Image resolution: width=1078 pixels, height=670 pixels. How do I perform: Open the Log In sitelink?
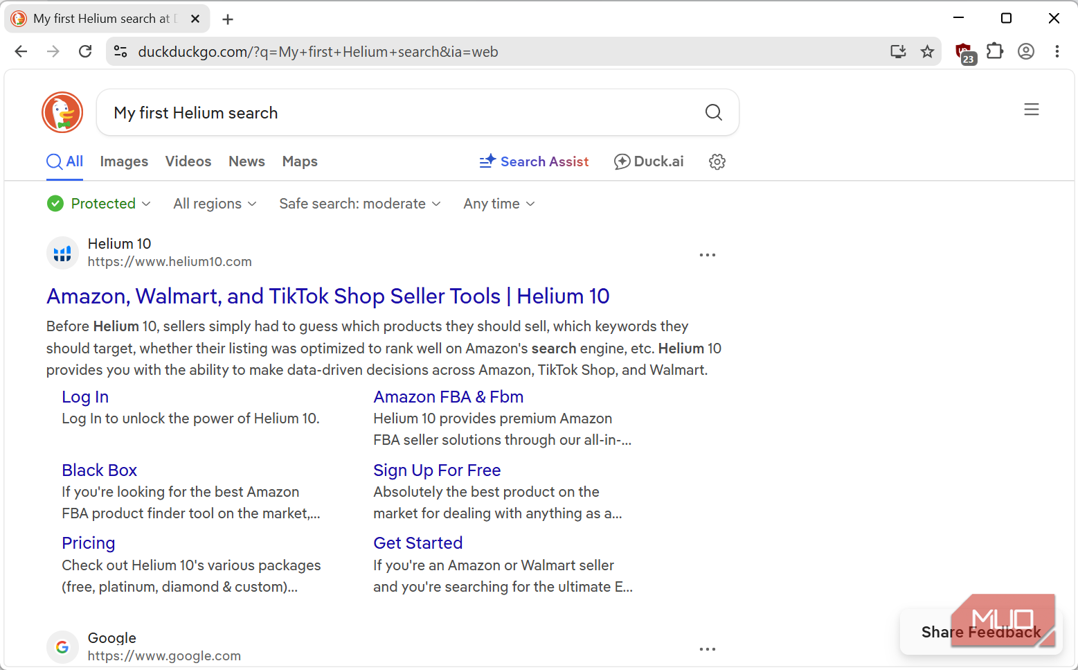click(85, 397)
